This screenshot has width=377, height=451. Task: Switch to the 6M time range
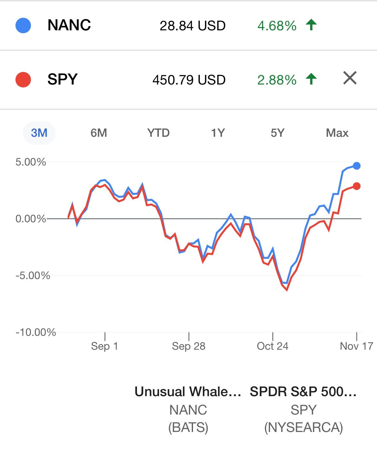[x=99, y=133]
